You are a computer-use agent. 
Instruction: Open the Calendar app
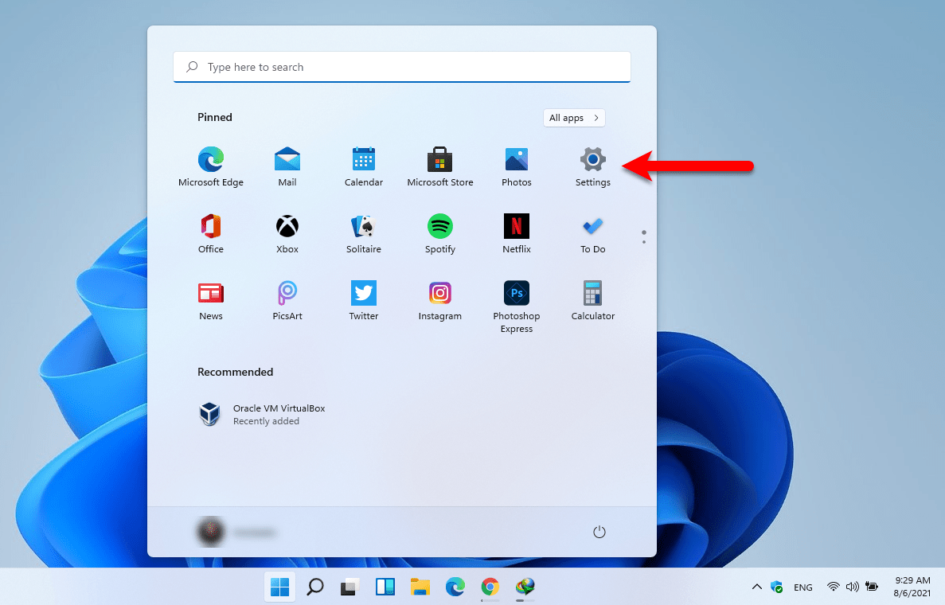click(x=363, y=167)
